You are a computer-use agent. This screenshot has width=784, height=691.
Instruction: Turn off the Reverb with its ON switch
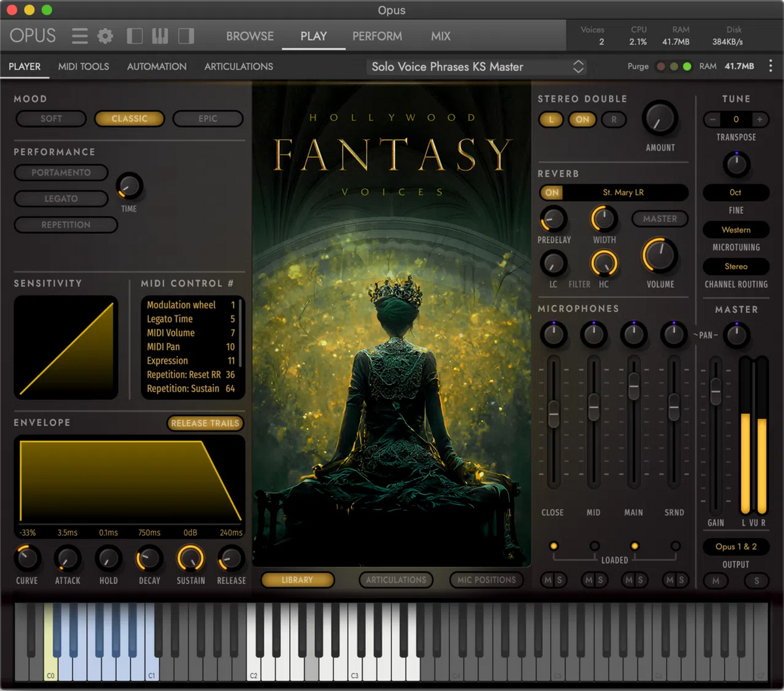(x=551, y=193)
